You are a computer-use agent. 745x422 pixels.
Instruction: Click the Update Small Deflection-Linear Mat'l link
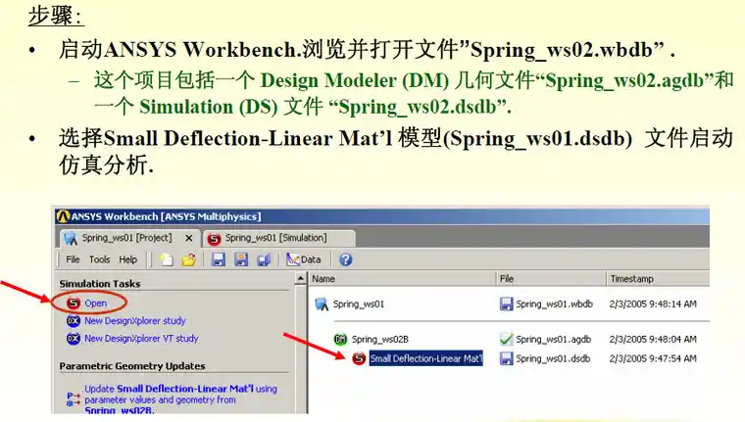pyautogui.click(x=180, y=399)
